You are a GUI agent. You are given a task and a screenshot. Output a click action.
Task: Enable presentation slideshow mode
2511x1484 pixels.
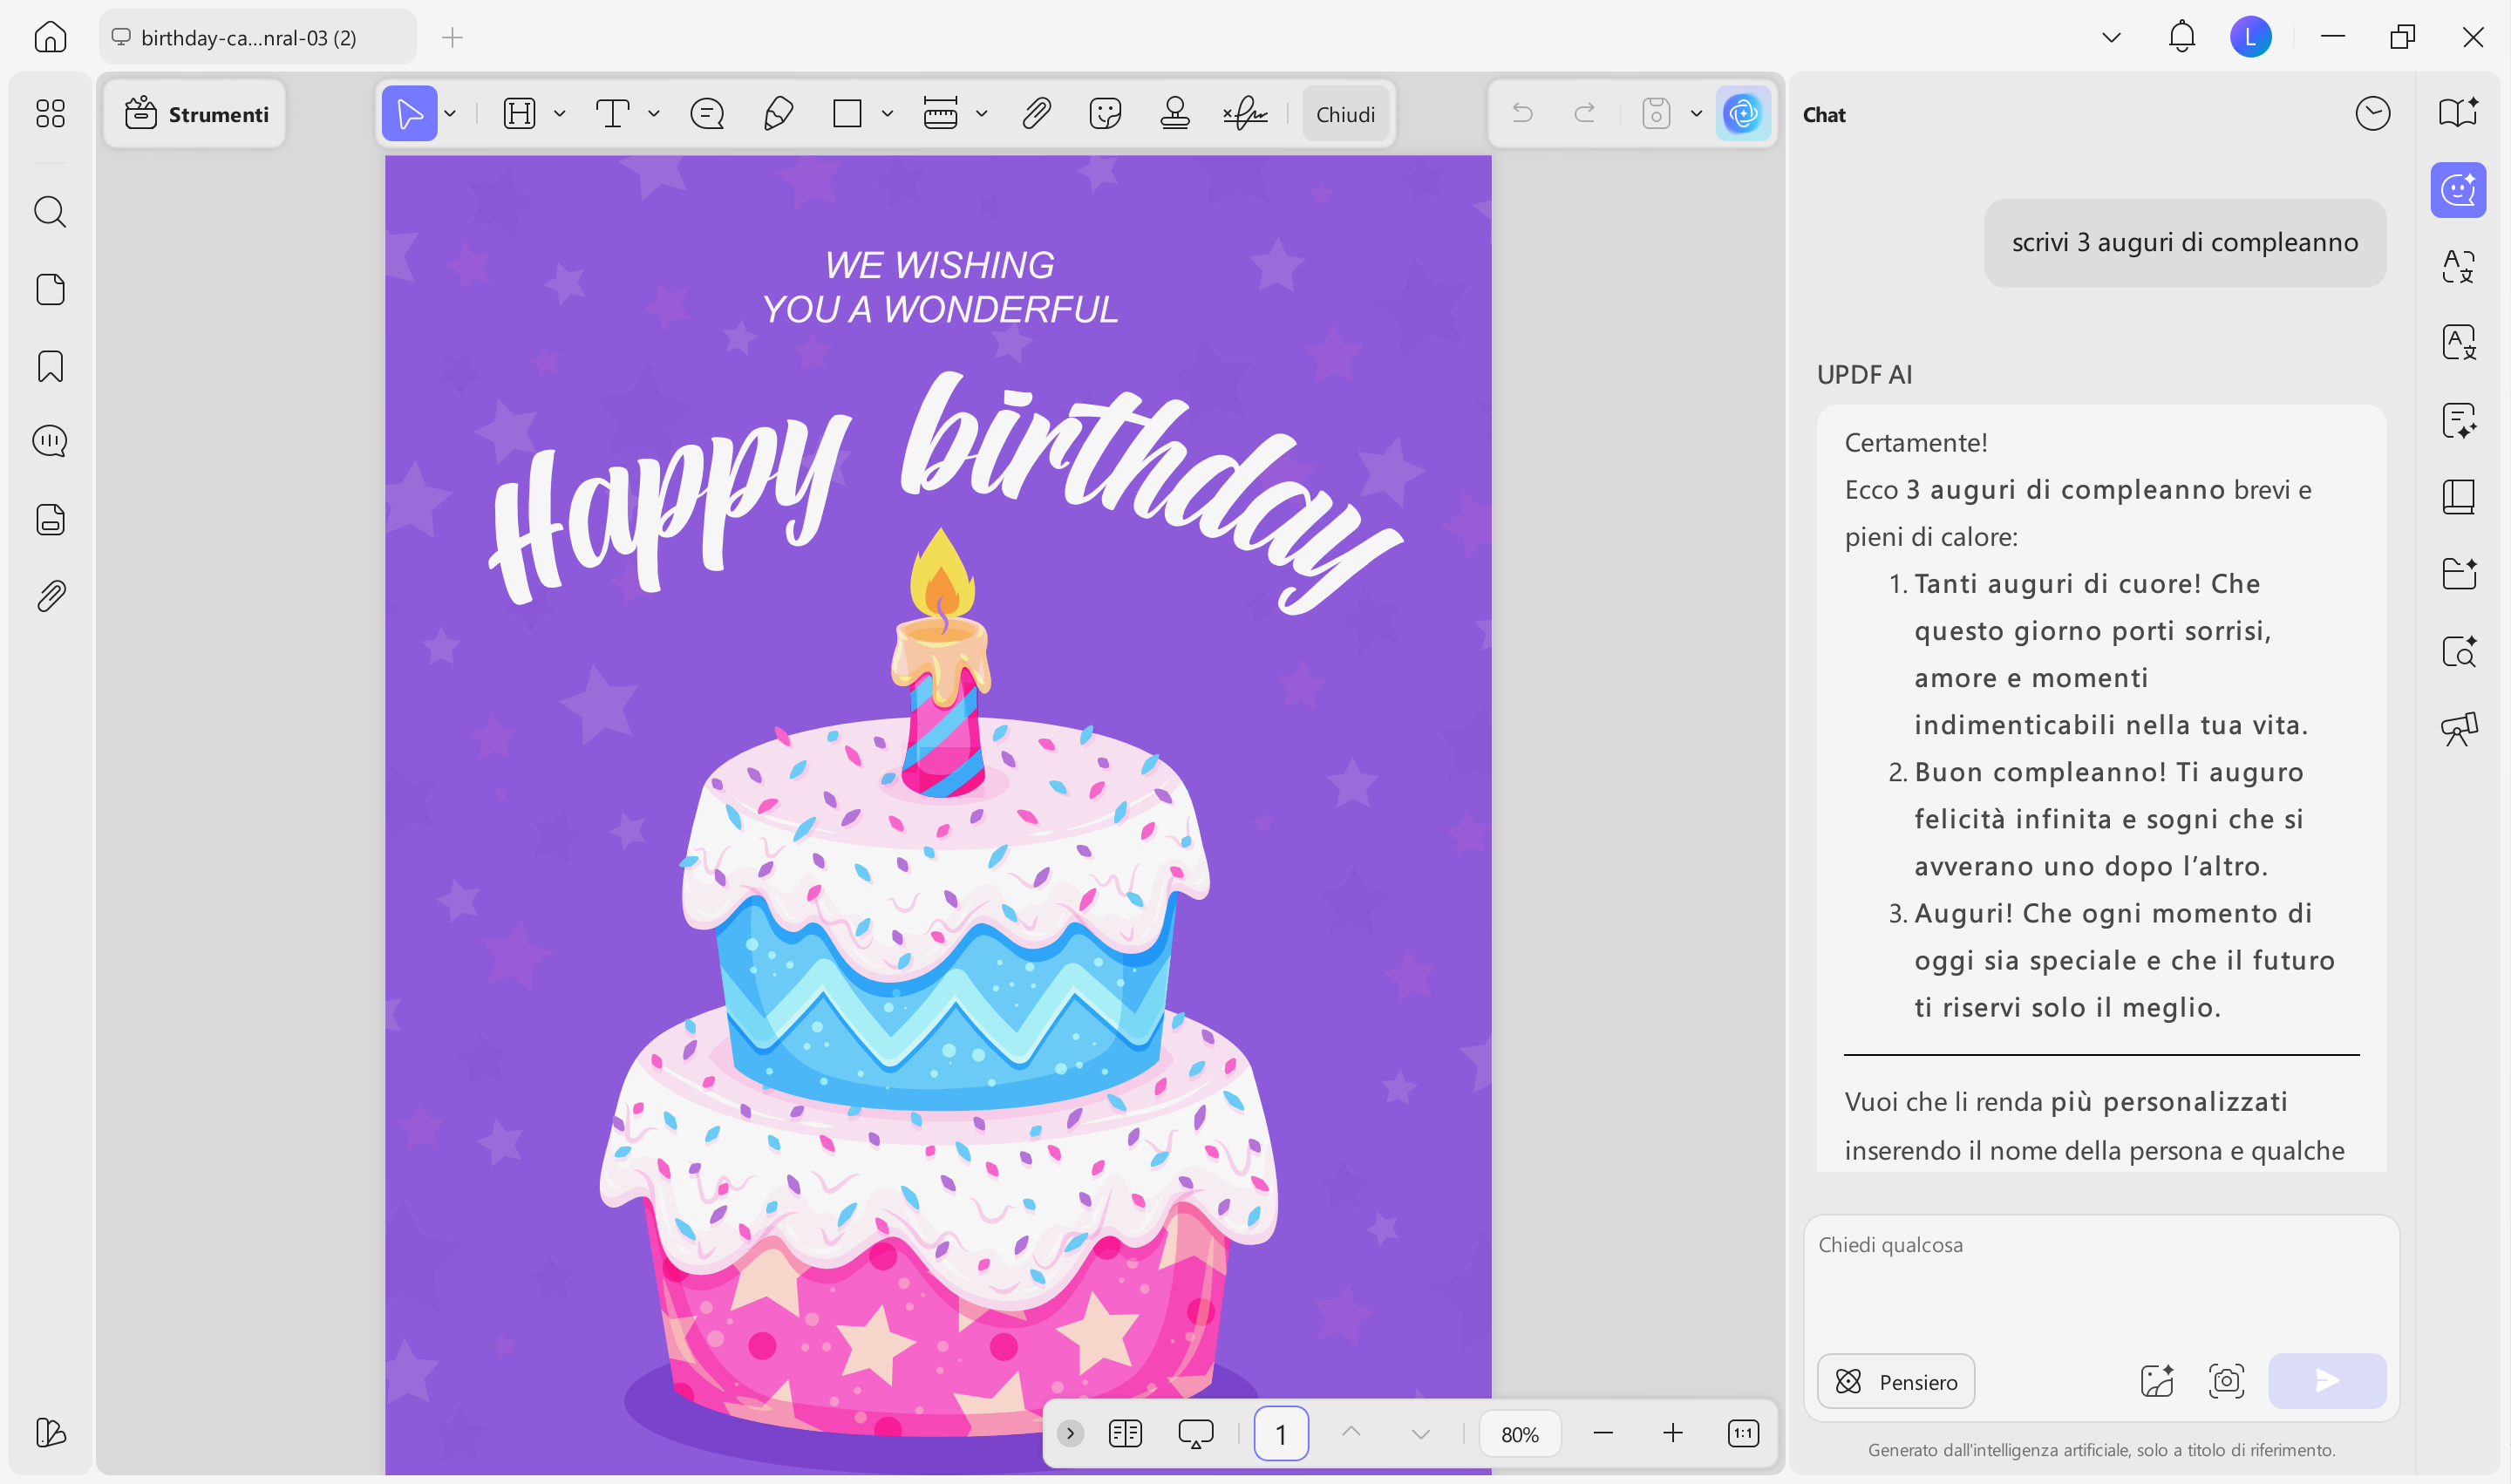pos(1196,1432)
